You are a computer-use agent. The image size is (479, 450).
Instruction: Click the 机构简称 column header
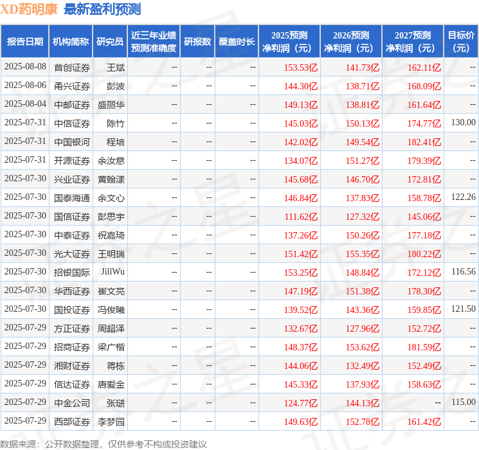tap(71, 42)
